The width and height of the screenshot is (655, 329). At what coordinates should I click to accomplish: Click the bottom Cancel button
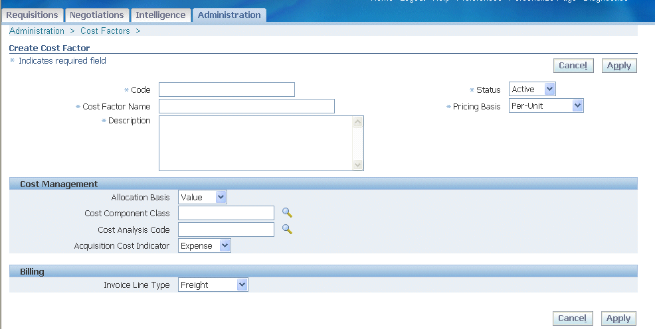tap(573, 318)
